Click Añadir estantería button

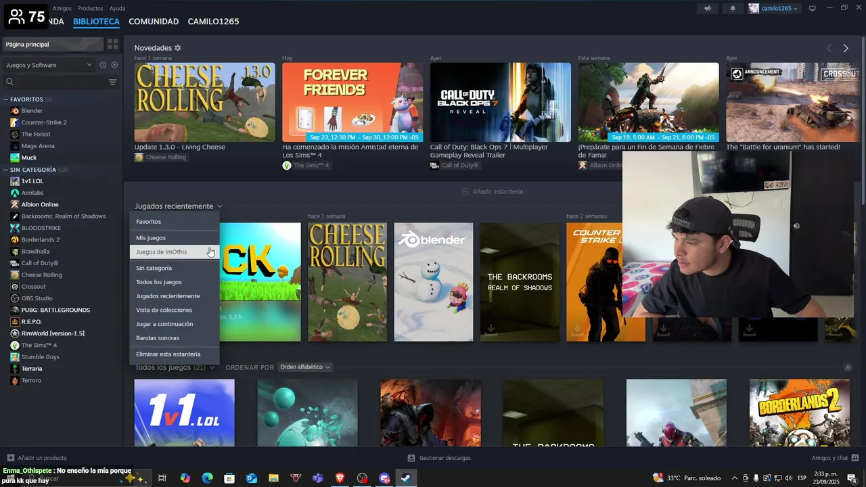(492, 191)
